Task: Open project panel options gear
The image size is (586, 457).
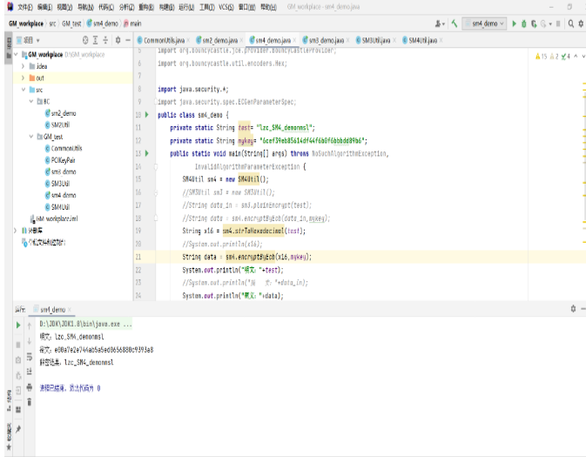Action: click(x=118, y=40)
